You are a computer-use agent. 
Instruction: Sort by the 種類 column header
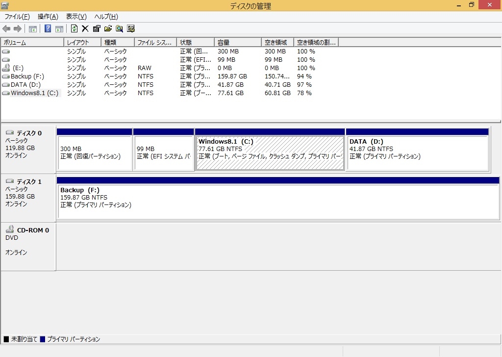[118, 42]
